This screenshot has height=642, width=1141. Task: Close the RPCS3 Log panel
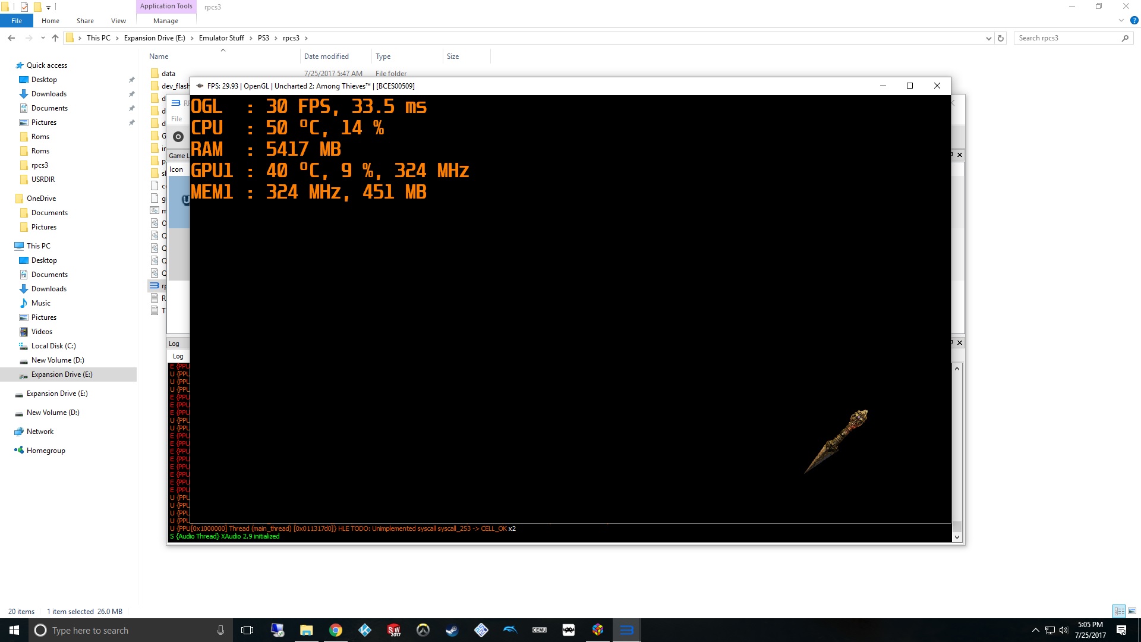[959, 343]
